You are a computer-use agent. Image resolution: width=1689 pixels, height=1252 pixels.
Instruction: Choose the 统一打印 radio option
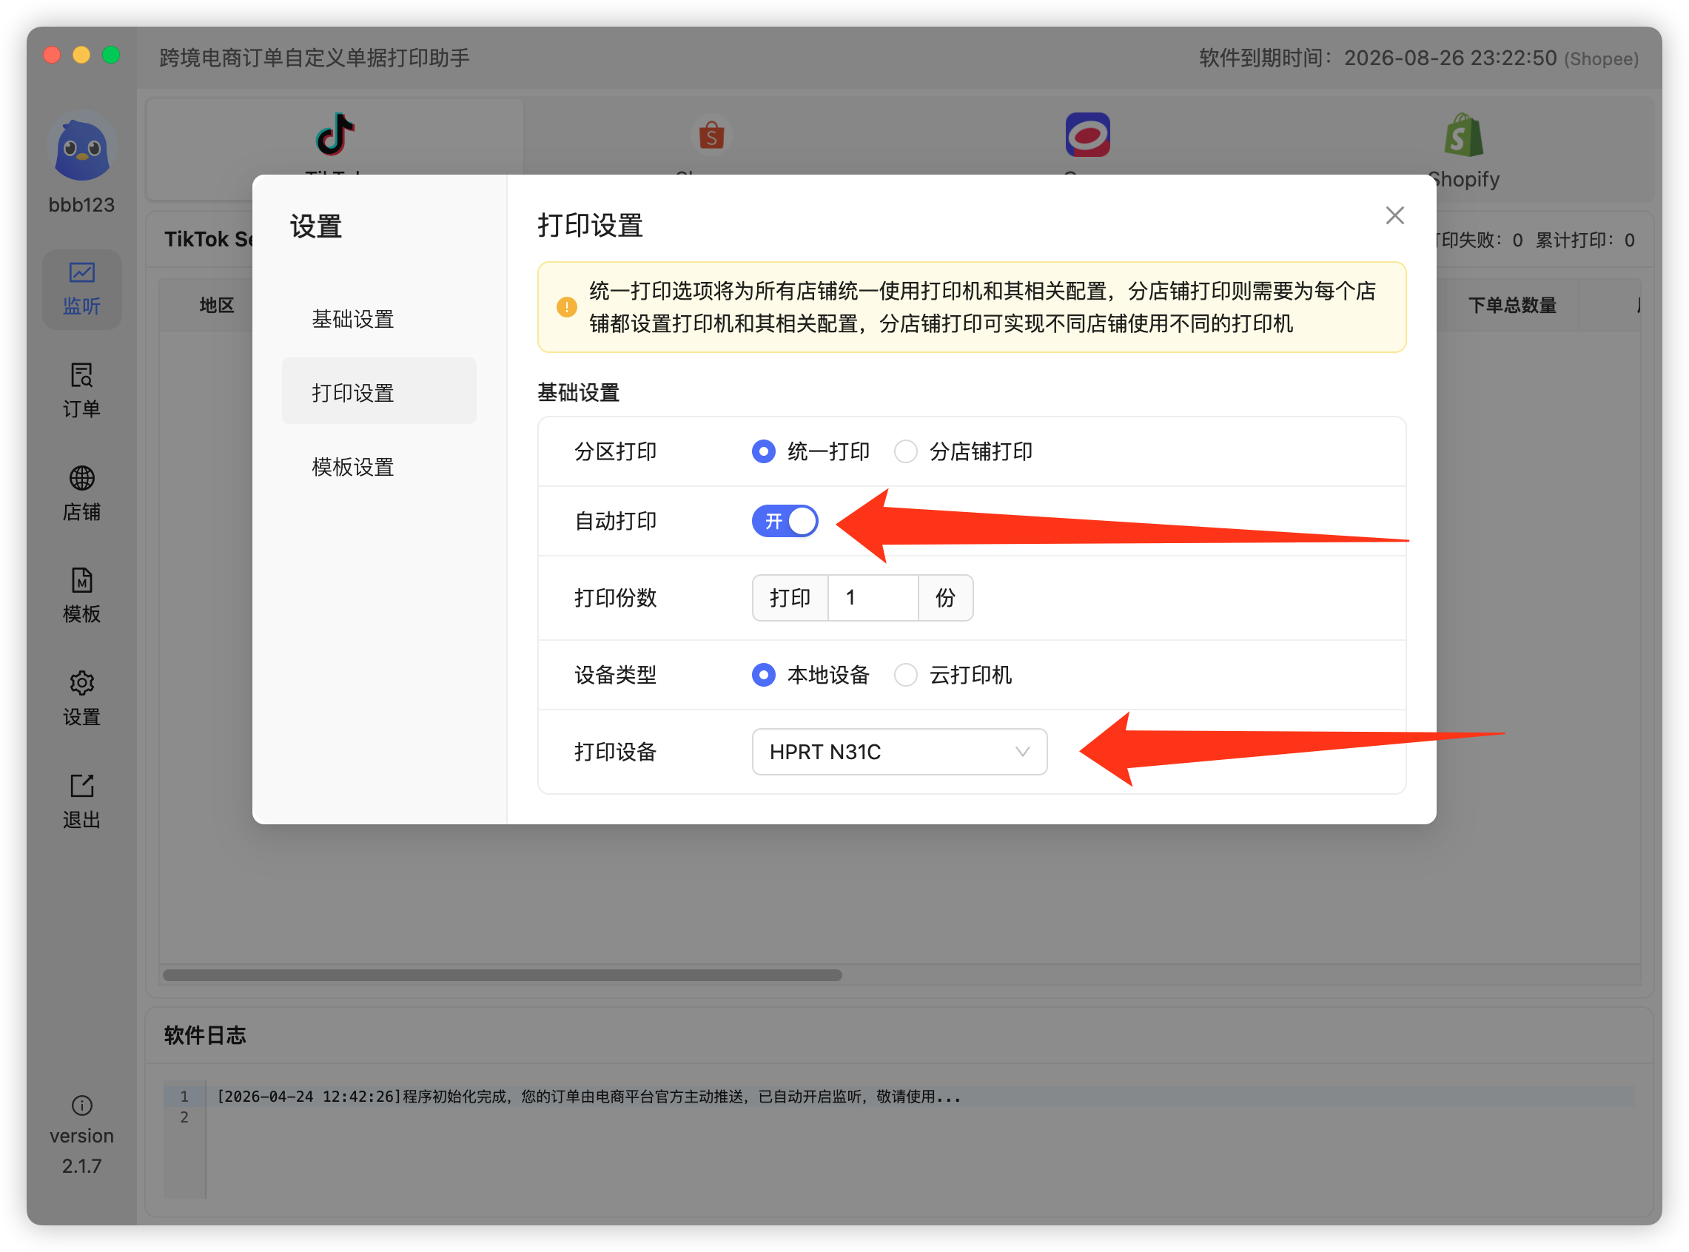(810, 451)
